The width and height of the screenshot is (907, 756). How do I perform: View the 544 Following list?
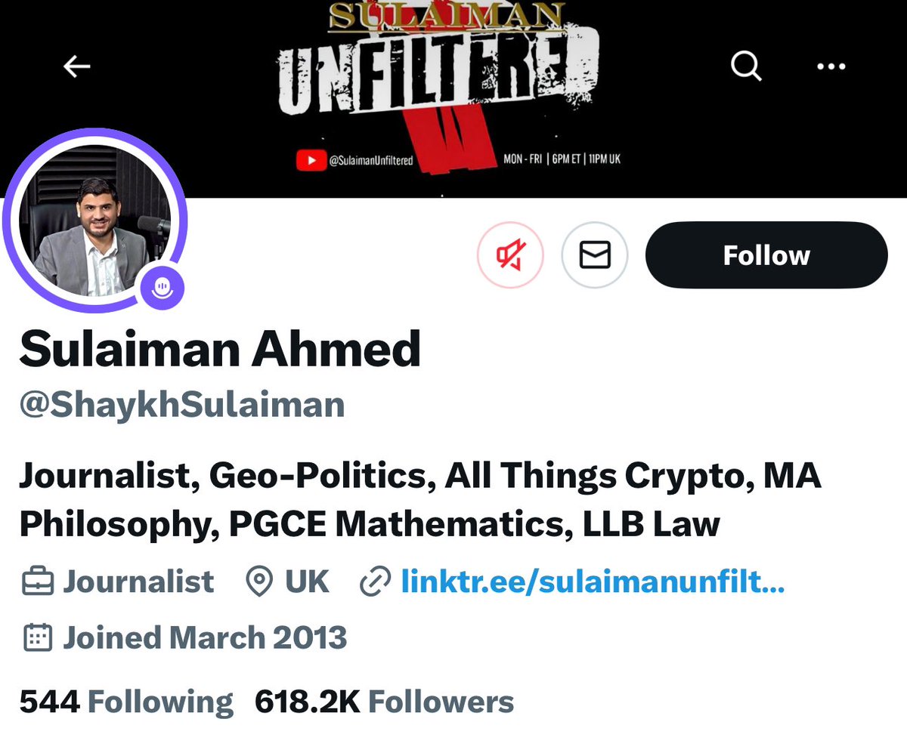point(126,702)
